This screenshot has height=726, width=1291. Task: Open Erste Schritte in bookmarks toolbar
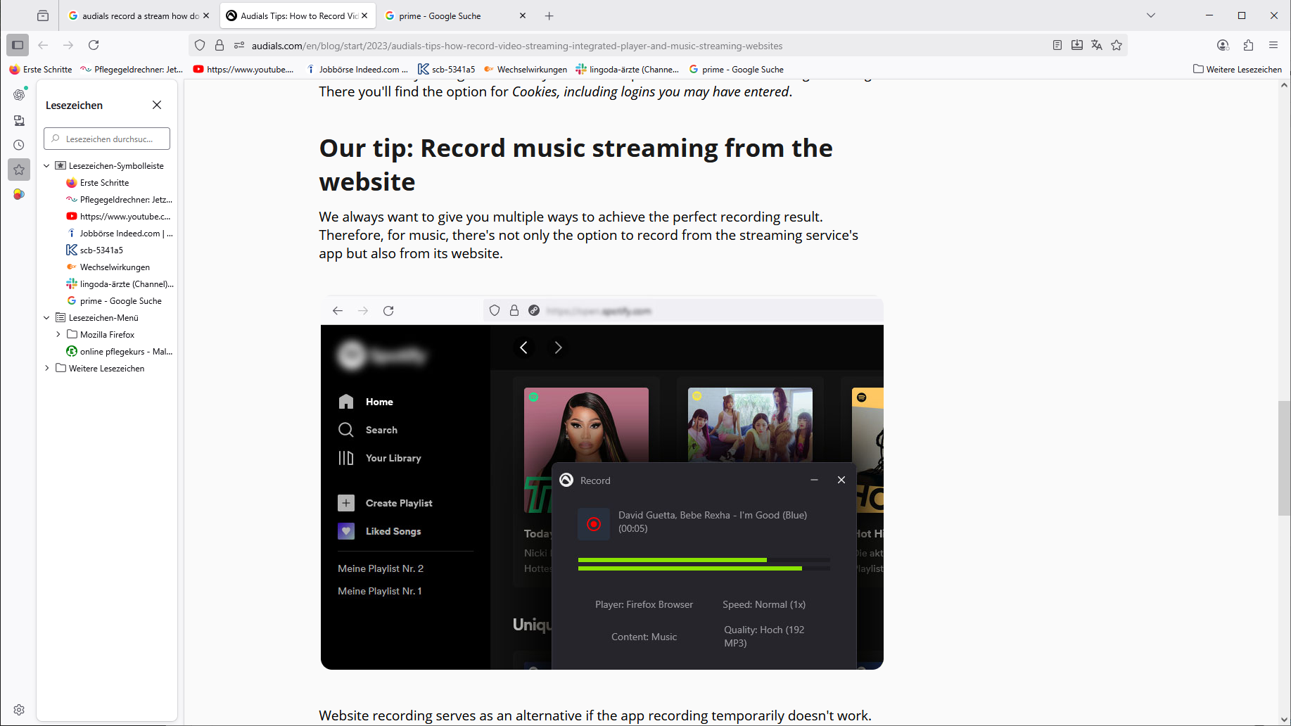[41, 69]
